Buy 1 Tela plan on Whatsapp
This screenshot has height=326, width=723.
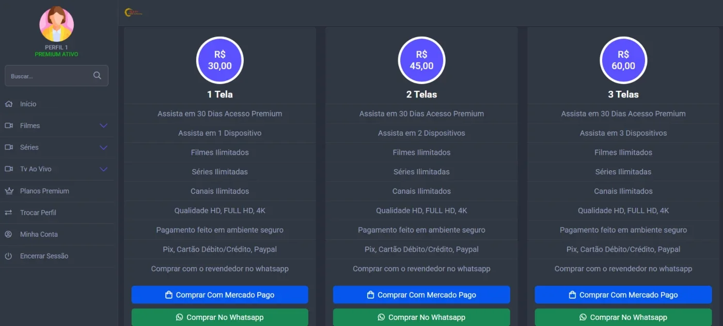(x=220, y=317)
